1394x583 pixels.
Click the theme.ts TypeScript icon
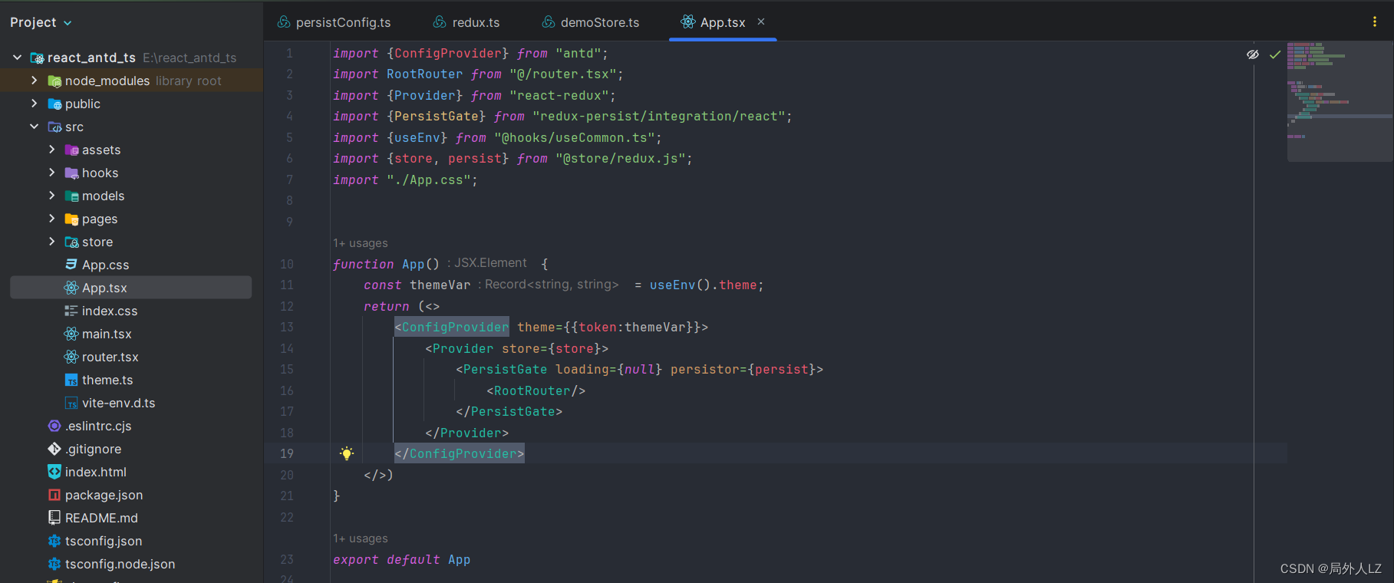71,380
